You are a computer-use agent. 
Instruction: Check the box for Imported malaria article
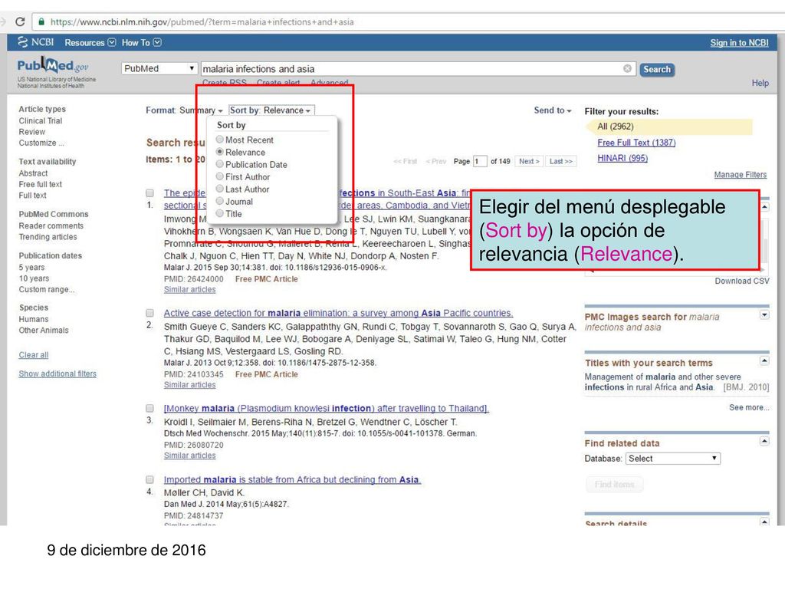click(149, 479)
